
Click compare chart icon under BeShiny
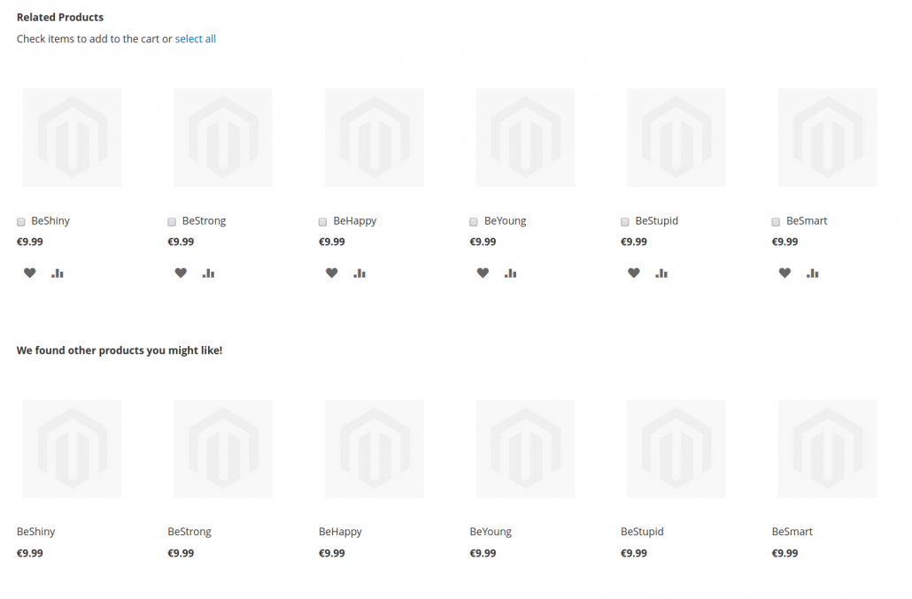pos(58,273)
